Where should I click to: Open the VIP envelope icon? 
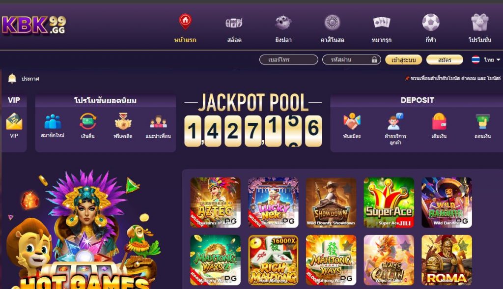coord(14,121)
